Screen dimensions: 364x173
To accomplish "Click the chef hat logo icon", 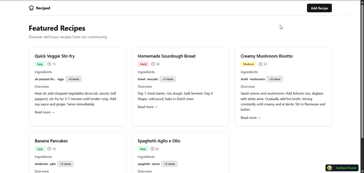I will pyautogui.click(x=31, y=8).
